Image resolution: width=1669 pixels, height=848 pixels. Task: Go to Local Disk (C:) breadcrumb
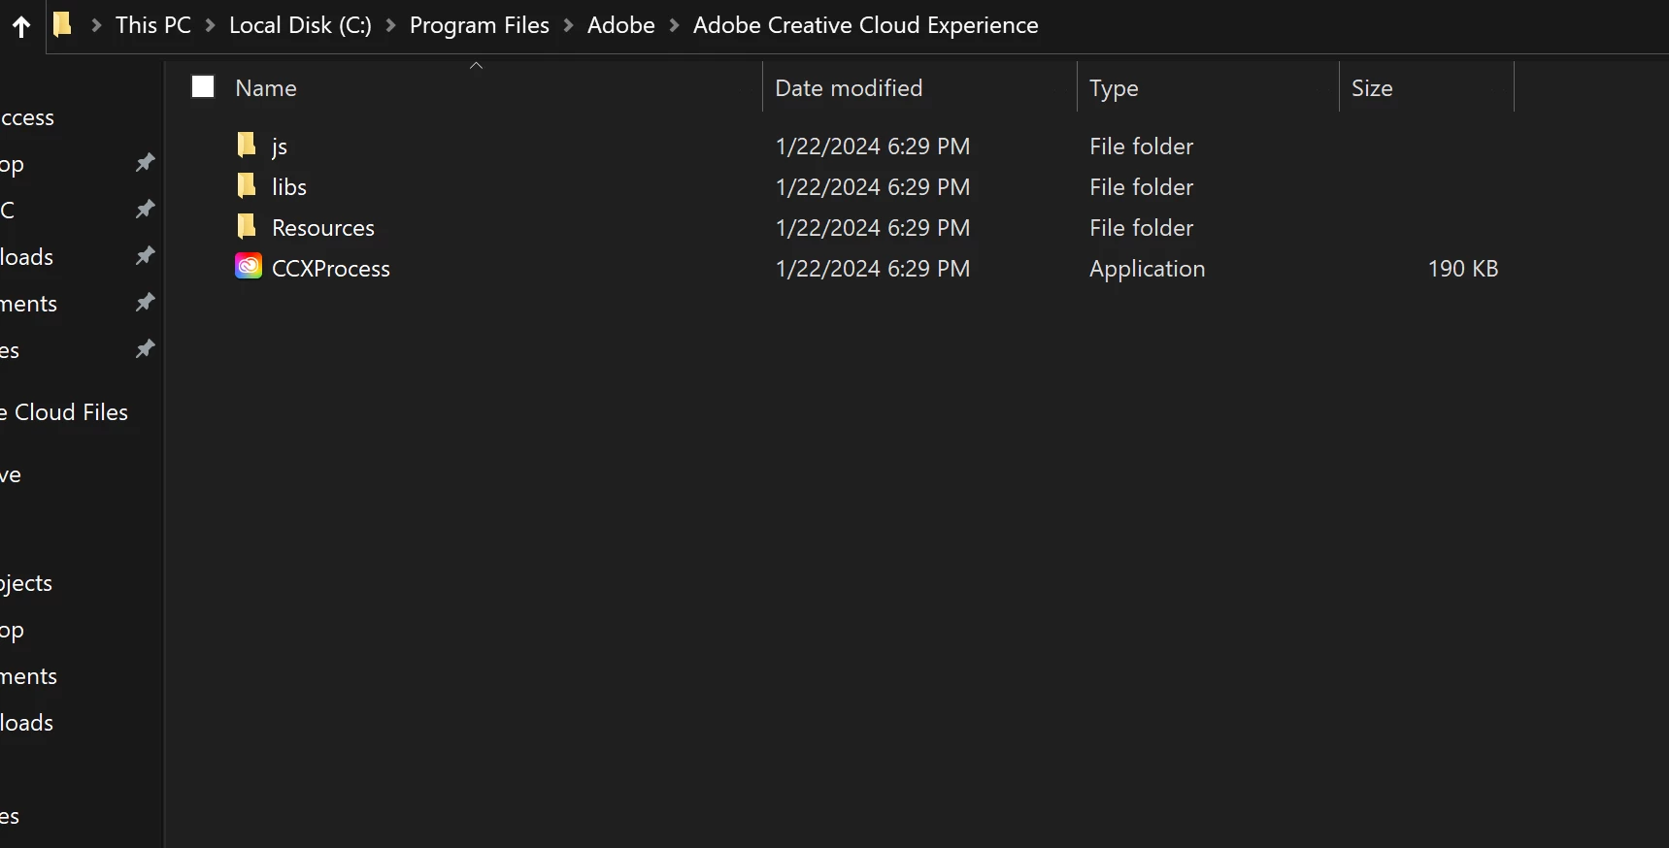click(300, 25)
